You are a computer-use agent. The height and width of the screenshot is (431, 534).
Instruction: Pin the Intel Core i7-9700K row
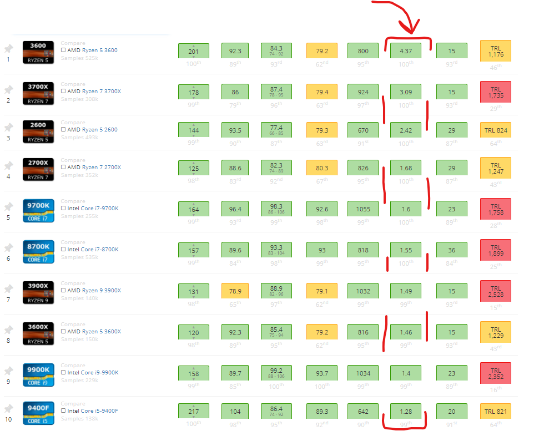point(8,207)
